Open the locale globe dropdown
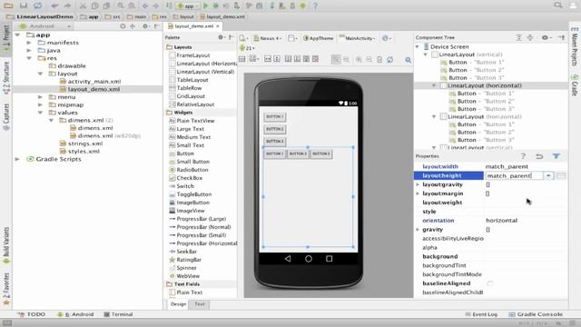This screenshot has width=581, height=327. tap(387, 38)
